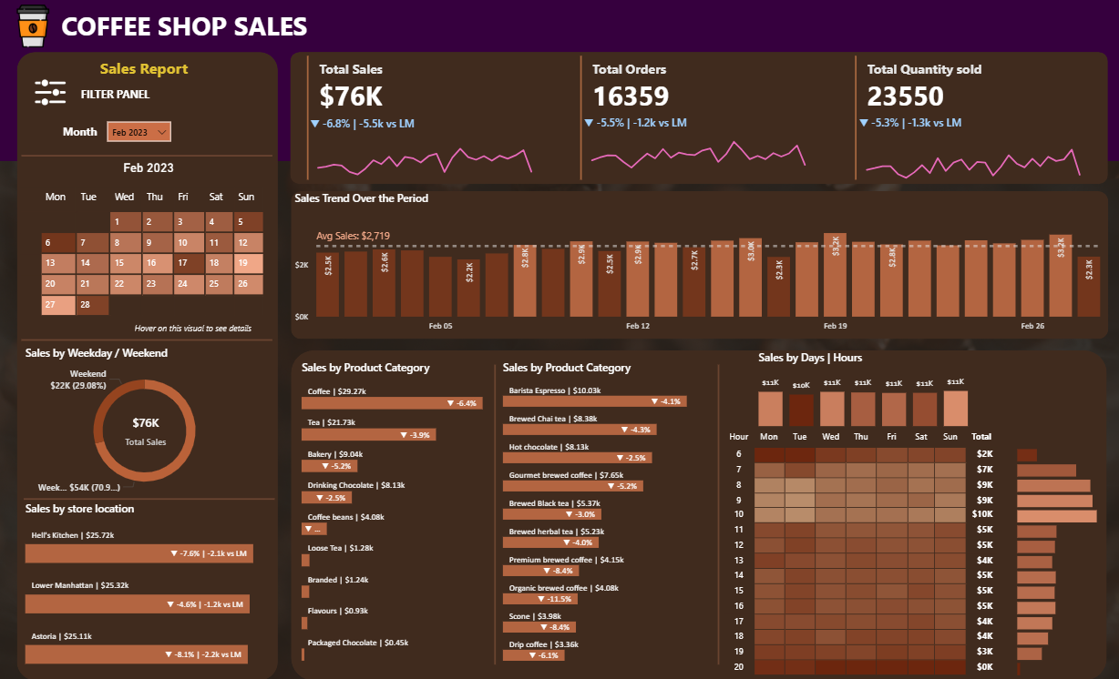Select the Coffee category bar
1119x679 pixels.
(x=394, y=402)
